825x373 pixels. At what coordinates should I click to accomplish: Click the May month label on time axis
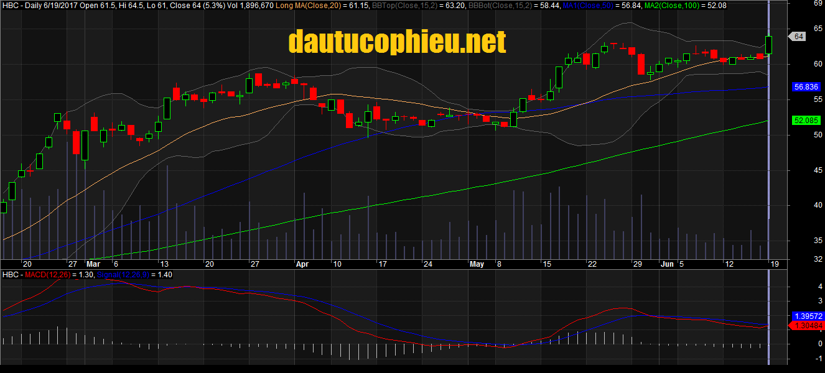tap(477, 264)
